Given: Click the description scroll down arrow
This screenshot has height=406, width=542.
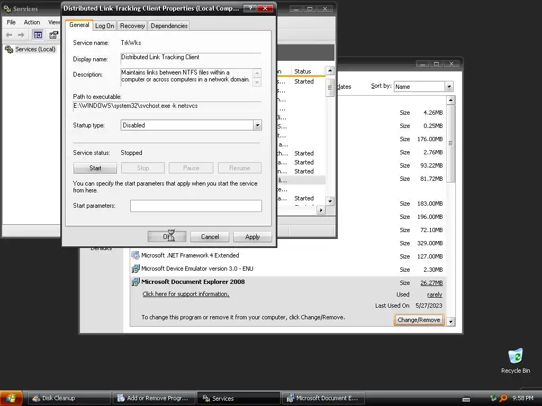Looking at the screenshot, I should click(257, 82).
